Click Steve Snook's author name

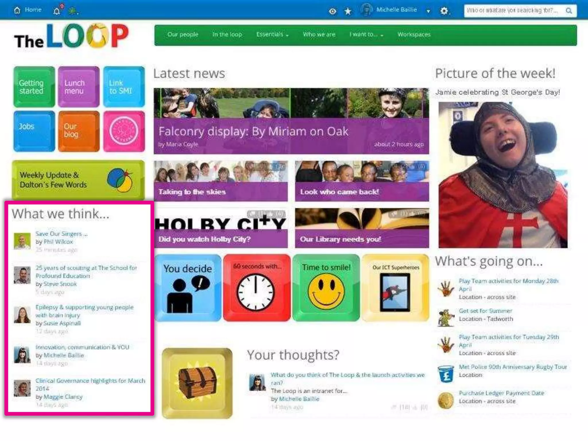click(60, 284)
